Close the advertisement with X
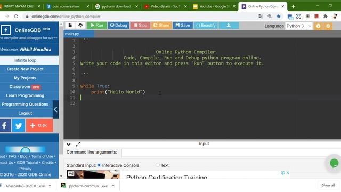The width and height of the screenshot is (341, 192). point(288,173)
